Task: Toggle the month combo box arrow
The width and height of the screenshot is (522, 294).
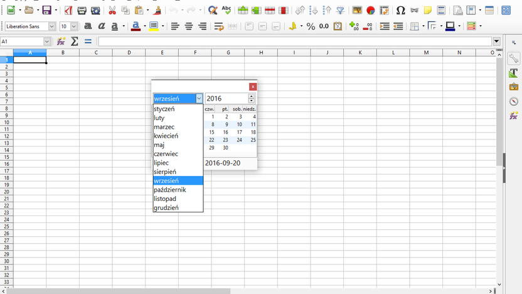Action: [x=199, y=99]
